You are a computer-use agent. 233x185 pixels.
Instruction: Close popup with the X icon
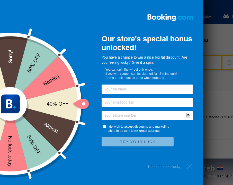pos(190,167)
